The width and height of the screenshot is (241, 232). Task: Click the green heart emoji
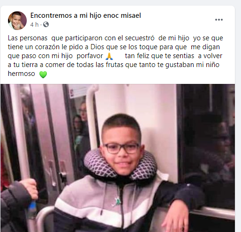click(x=43, y=75)
